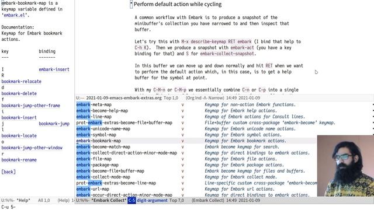This screenshot has width=374, height=210.
Task: Follow the embark-insert binding link
Action: tap(54, 69)
